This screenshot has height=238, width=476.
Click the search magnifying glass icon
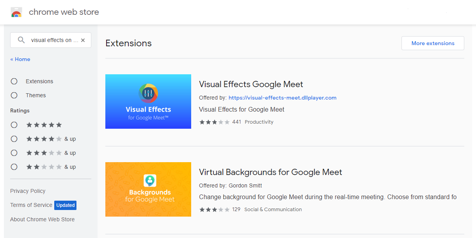click(21, 40)
